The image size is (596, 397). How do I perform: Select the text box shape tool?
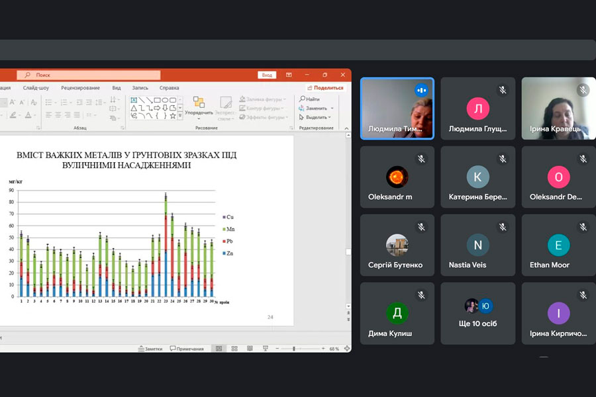tap(134, 100)
